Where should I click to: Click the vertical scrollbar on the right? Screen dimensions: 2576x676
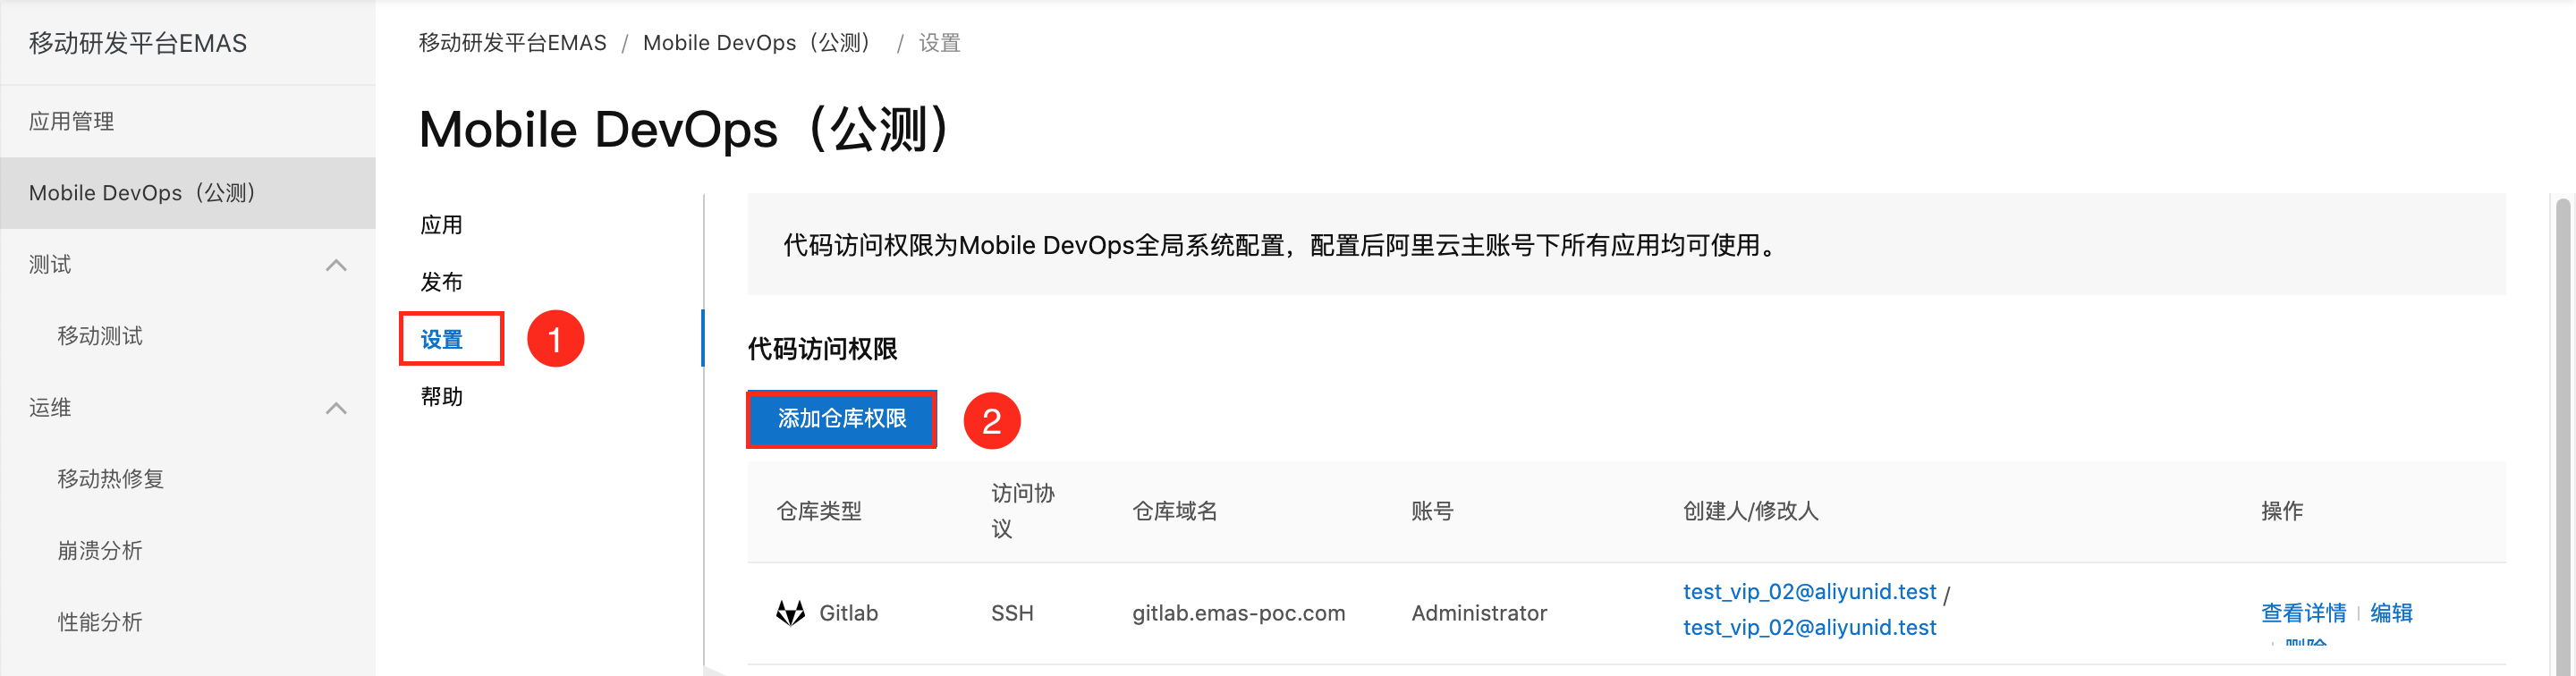[x=2563, y=436]
